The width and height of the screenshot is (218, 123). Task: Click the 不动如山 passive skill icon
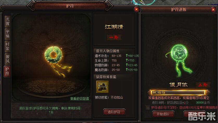(102, 87)
